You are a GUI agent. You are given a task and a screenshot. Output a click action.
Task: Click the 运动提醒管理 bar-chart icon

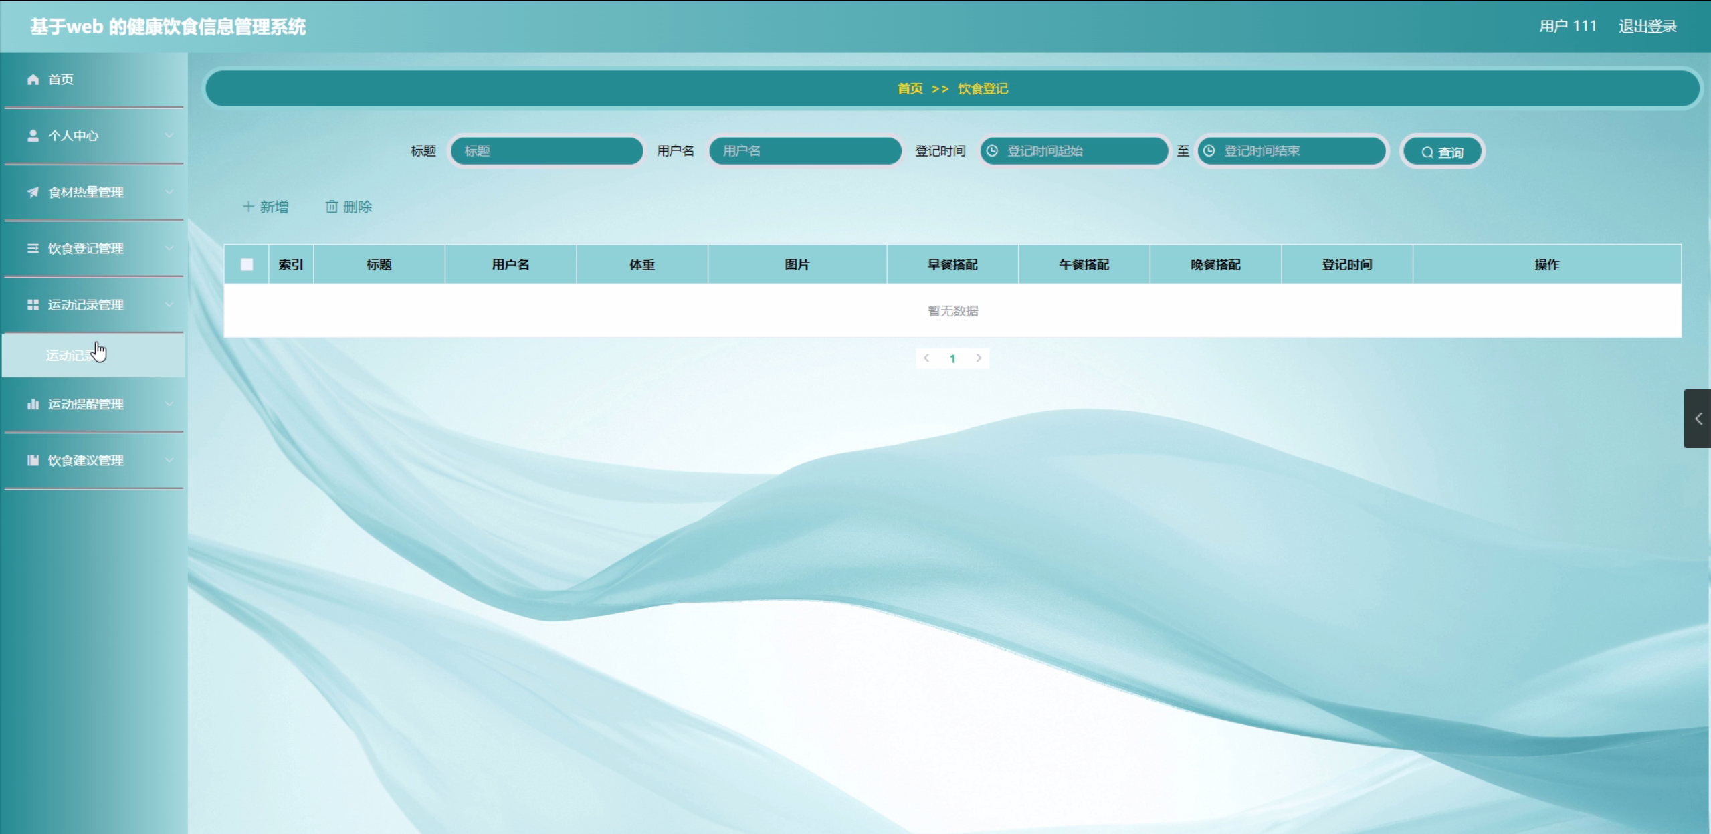[x=32, y=404]
